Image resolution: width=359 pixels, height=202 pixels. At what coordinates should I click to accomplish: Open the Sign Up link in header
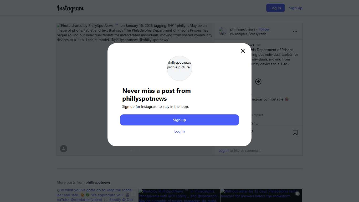296,8
